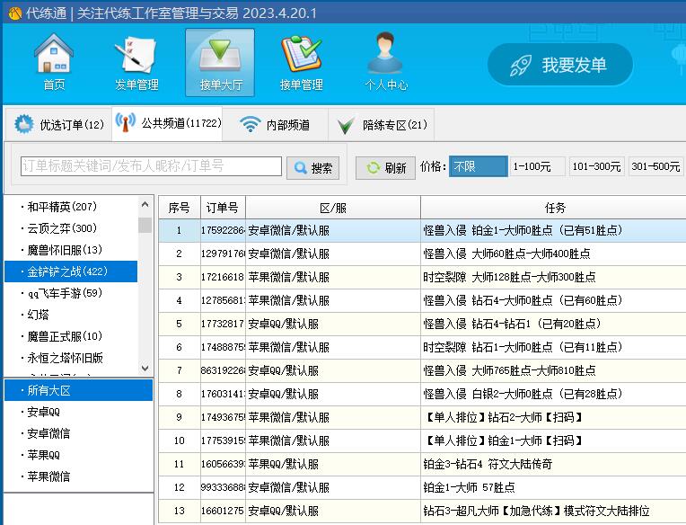686x525 pixels.
Task: Click the 刷新 refresh button
Action: (x=385, y=168)
